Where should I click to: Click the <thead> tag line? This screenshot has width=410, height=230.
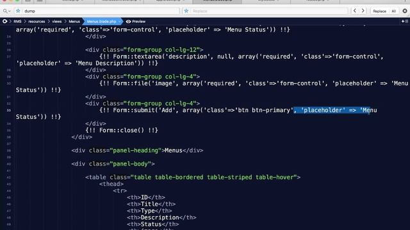[x=111, y=184]
